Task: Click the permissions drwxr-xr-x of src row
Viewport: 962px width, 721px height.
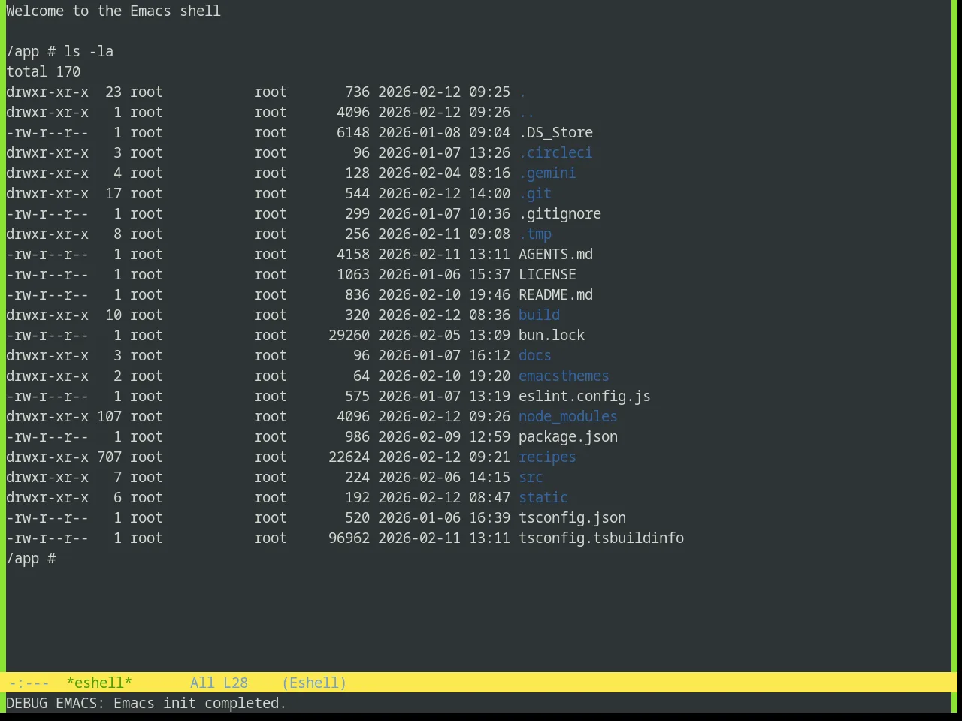Action: click(47, 478)
